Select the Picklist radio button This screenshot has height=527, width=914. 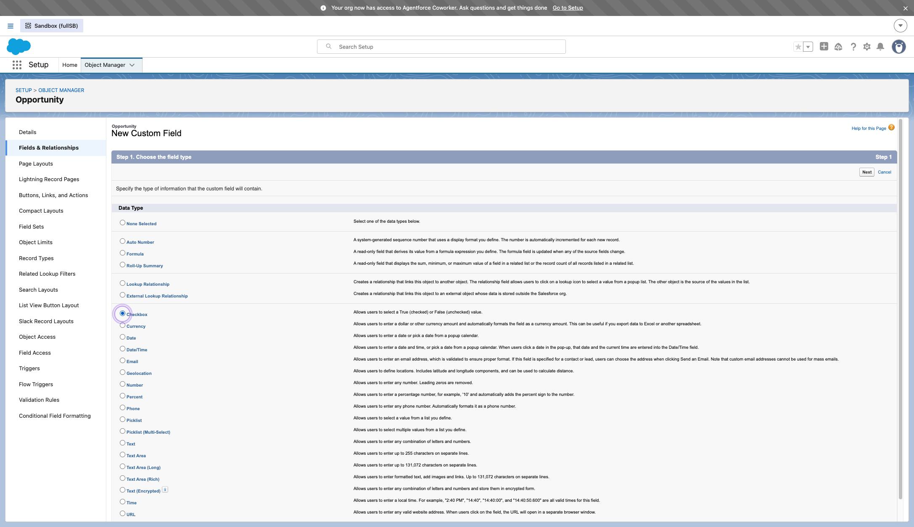click(122, 419)
